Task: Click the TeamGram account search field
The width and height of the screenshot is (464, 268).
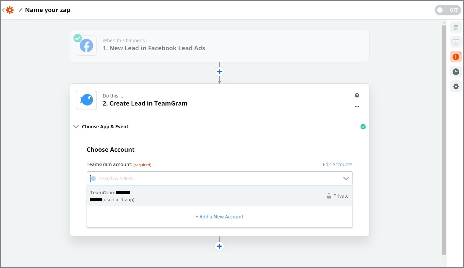Action: pos(219,178)
